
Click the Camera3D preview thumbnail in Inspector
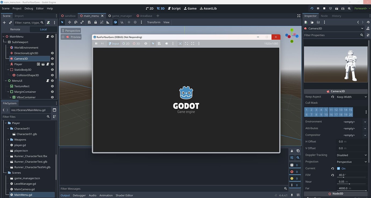(336, 64)
